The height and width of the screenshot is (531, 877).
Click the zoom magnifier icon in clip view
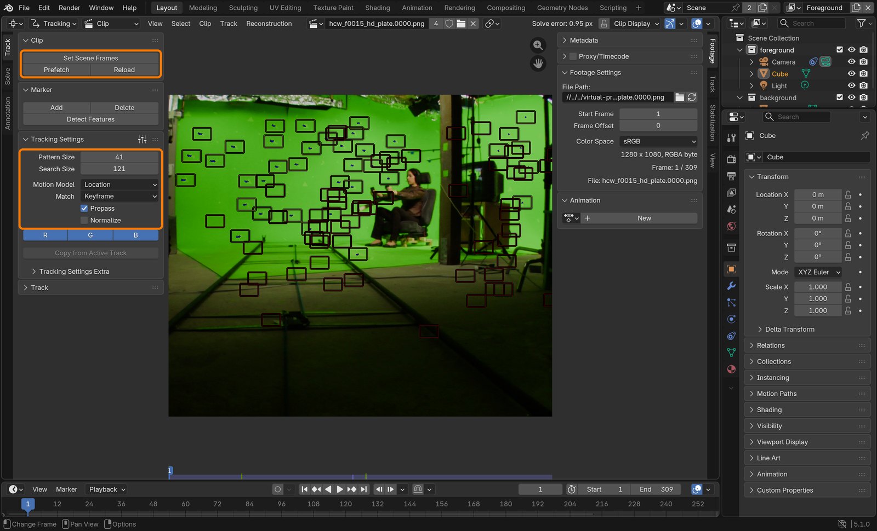pos(538,45)
